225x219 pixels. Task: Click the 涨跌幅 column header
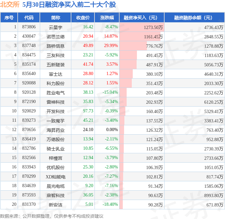(x=107, y=17)
